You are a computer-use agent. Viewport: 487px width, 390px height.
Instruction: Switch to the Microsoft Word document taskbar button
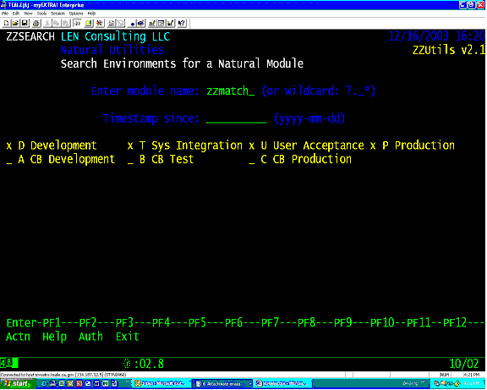pyautogui.click(x=283, y=384)
